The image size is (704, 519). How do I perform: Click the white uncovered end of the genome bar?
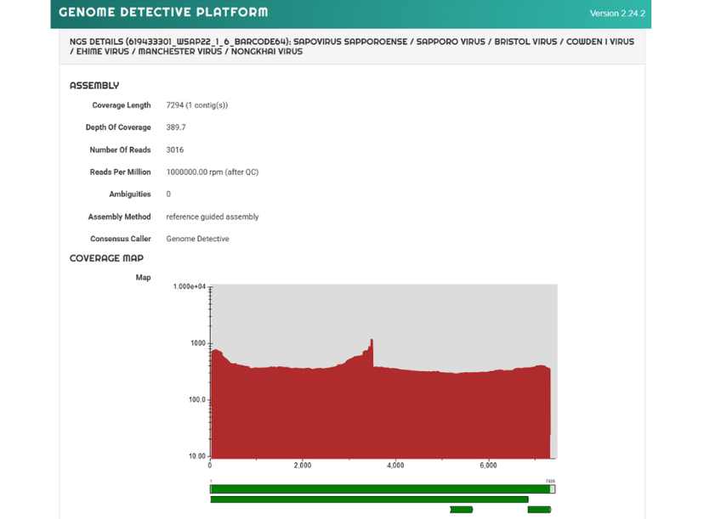pyautogui.click(x=553, y=489)
